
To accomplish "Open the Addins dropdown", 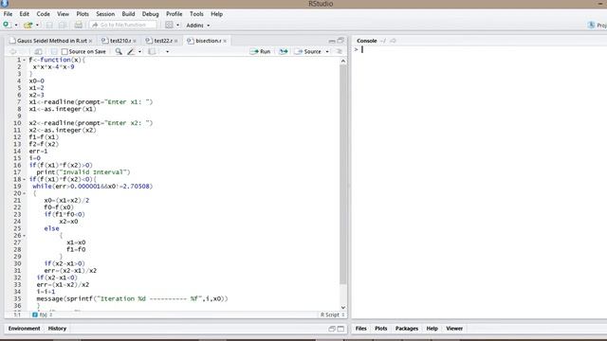I will coord(198,26).
